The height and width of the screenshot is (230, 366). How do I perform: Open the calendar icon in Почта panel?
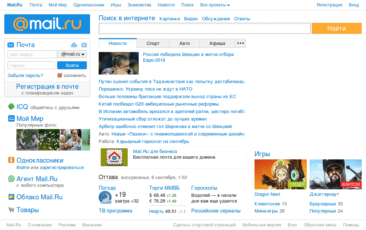[x=84, y=45]
